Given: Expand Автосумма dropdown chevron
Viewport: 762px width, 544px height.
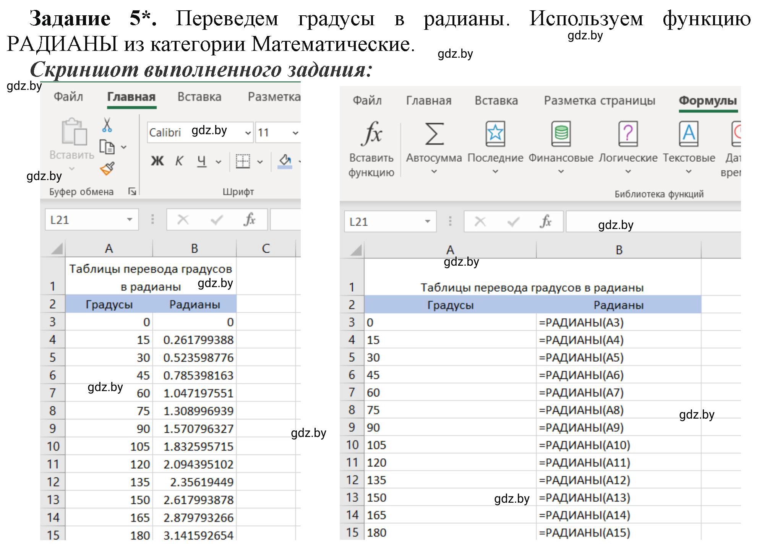Looking at the screenshot, I should pyautogui.click(x=434, y=172).
